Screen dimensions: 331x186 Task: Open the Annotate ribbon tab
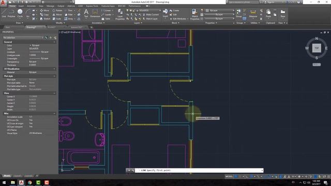31,6
